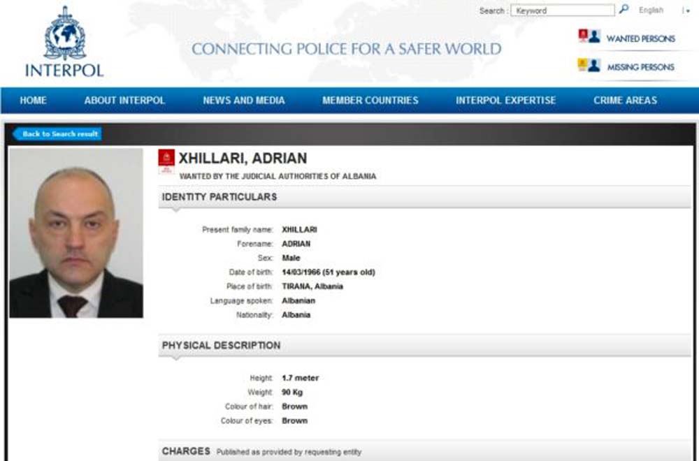Expand the language selector arrow

click(x=686, y=10)
